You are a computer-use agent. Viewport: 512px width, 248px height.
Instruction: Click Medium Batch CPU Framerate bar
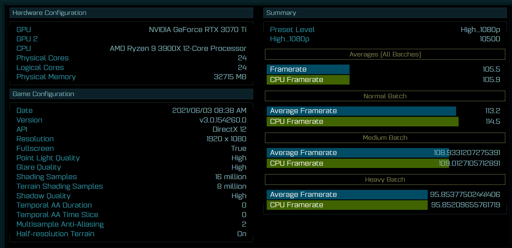click(357, 163)
